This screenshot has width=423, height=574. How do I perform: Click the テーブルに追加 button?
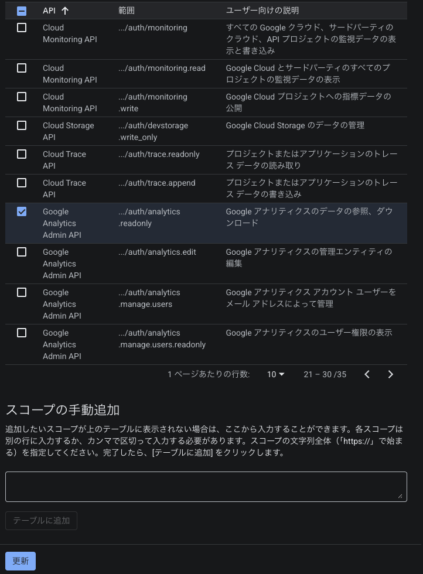point(41,520)
